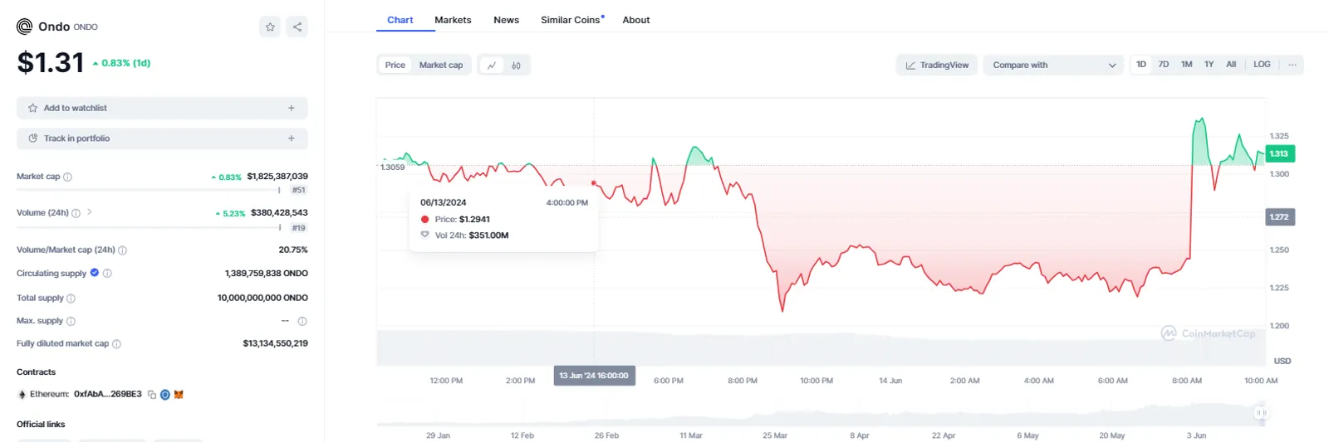Click the verified circulating supply badge
The height and width of the screenshot is (442, 1329).
(95, 273)
